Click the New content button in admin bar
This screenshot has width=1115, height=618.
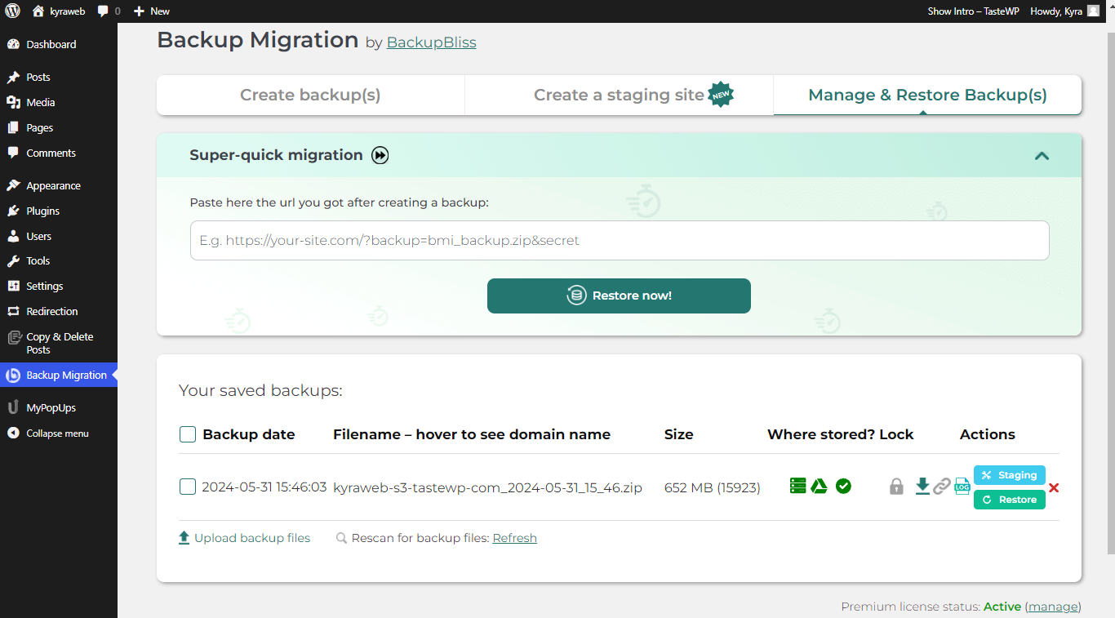tap(151, 11)
